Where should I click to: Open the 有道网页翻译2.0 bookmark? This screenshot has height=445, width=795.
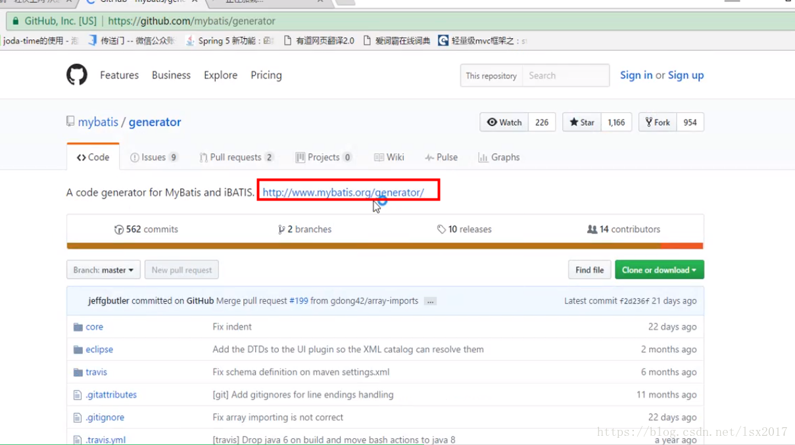coord(319,41)
